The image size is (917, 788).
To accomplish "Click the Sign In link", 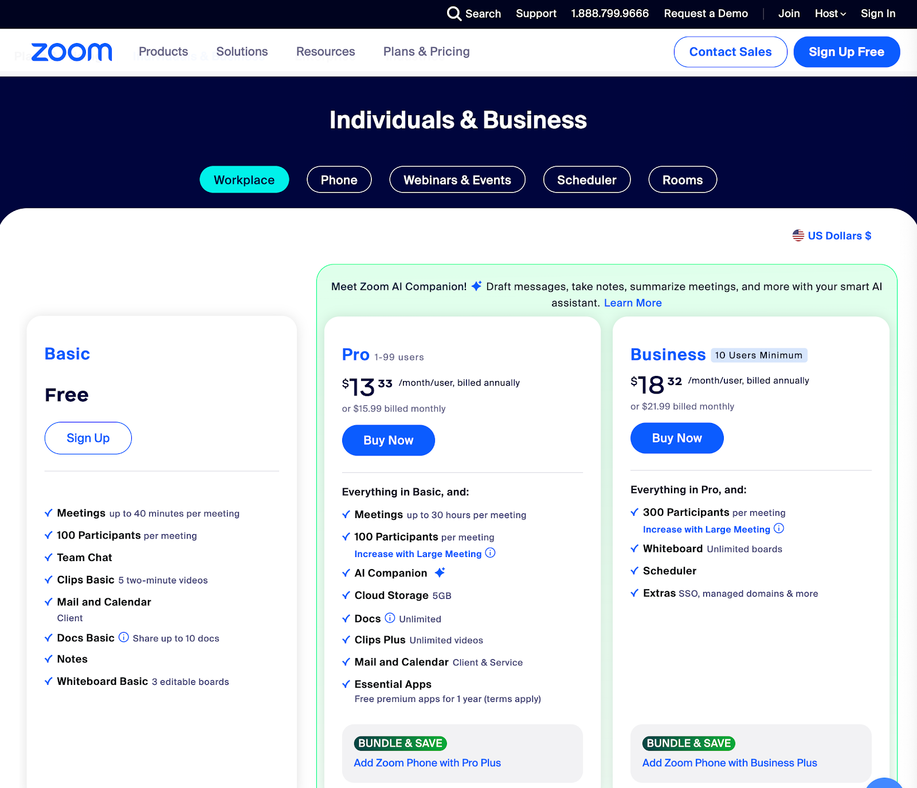I will [878, 13].
